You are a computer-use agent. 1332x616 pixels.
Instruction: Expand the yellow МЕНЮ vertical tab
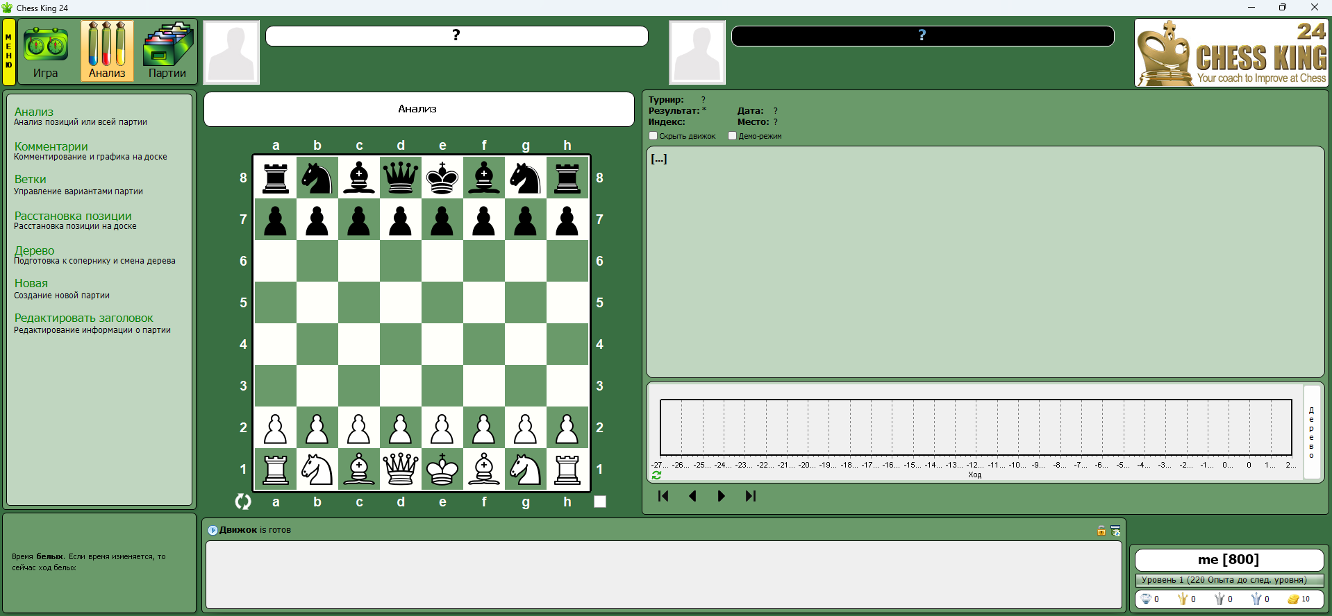[9, 52]
